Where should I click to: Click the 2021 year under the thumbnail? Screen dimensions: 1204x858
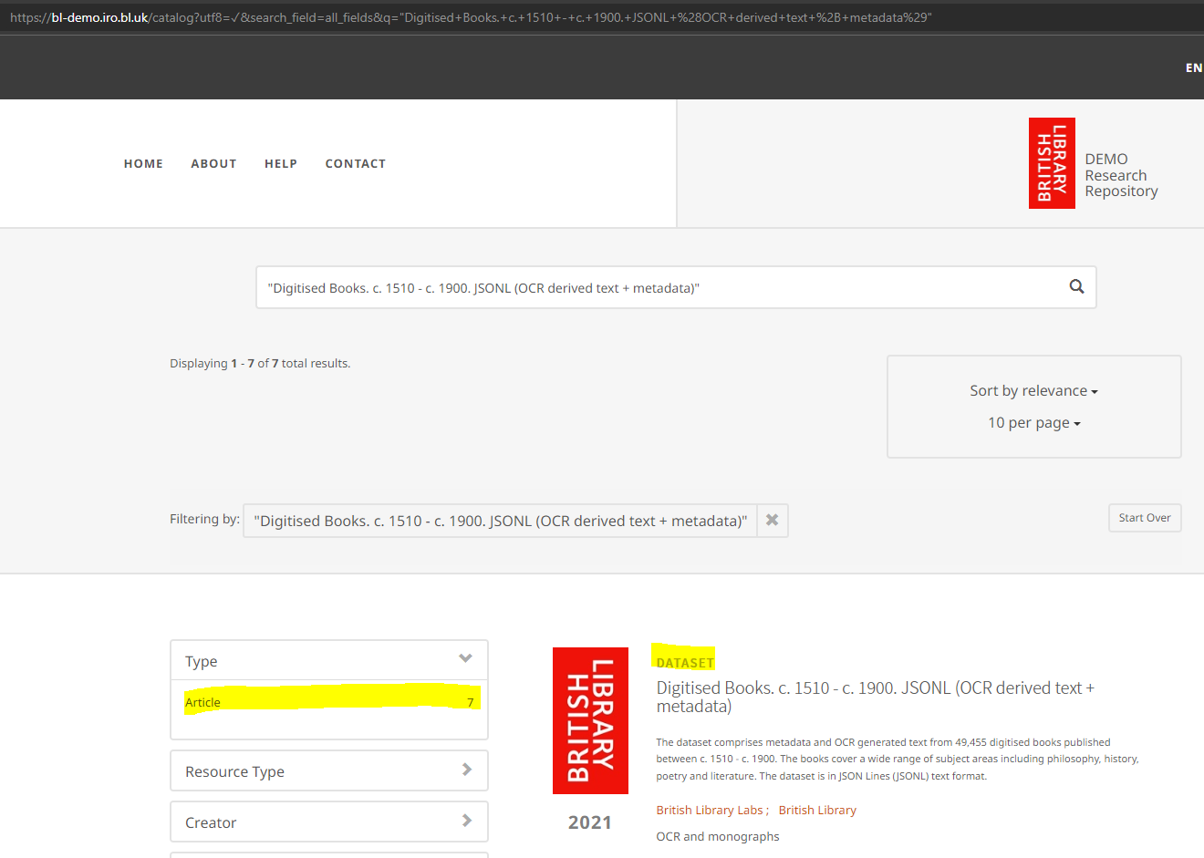[x=590, y=822]
